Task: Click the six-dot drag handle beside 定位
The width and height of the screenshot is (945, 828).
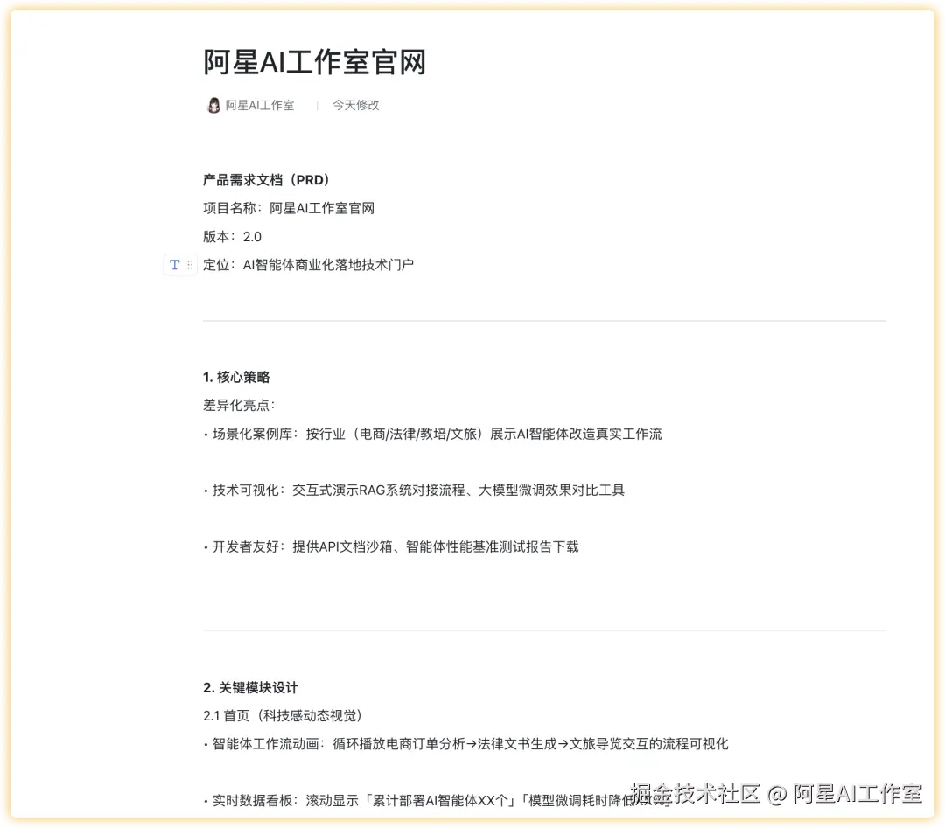Action: [190, 264]
